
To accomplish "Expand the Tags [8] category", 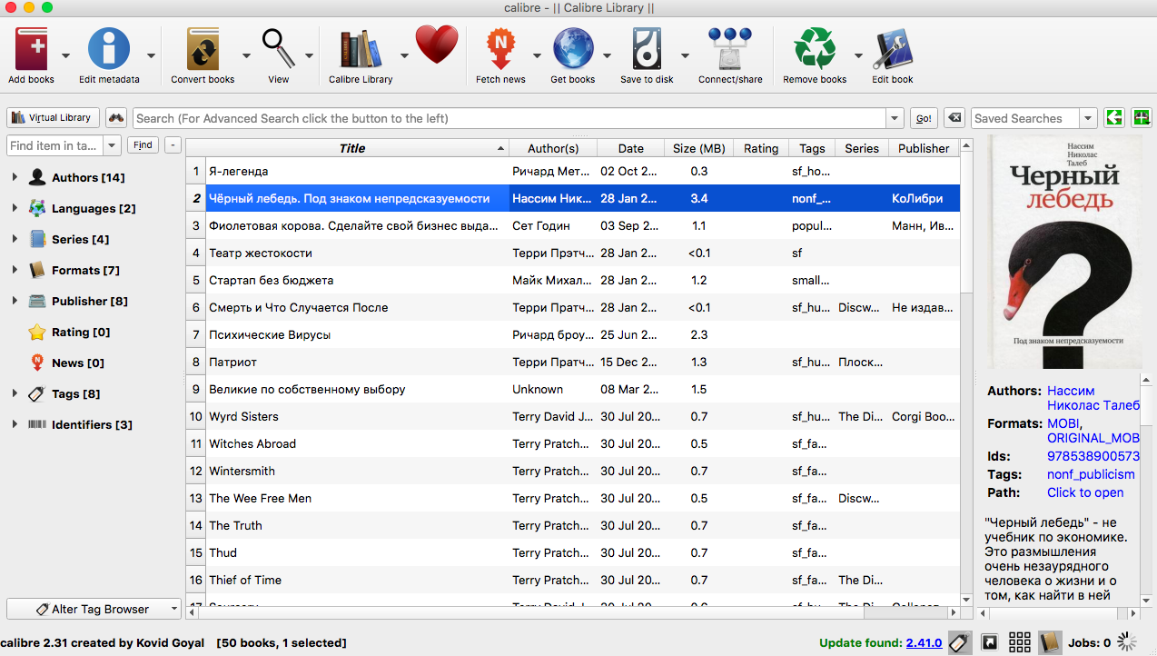I will 15,393.
